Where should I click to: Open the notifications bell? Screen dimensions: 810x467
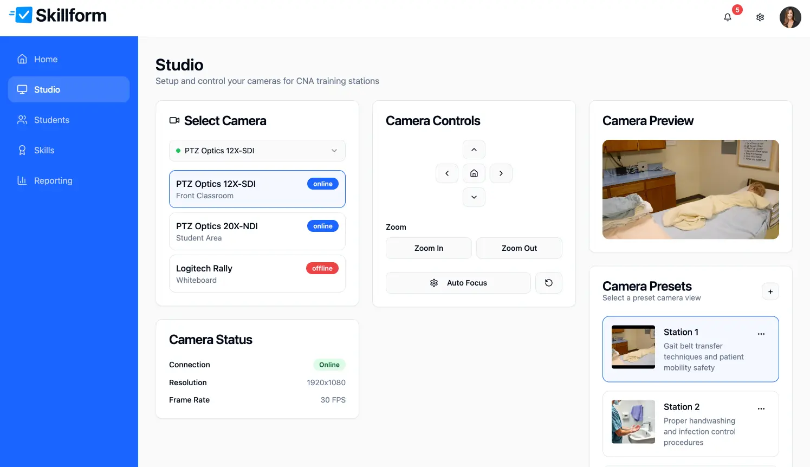tap(727, 17)
